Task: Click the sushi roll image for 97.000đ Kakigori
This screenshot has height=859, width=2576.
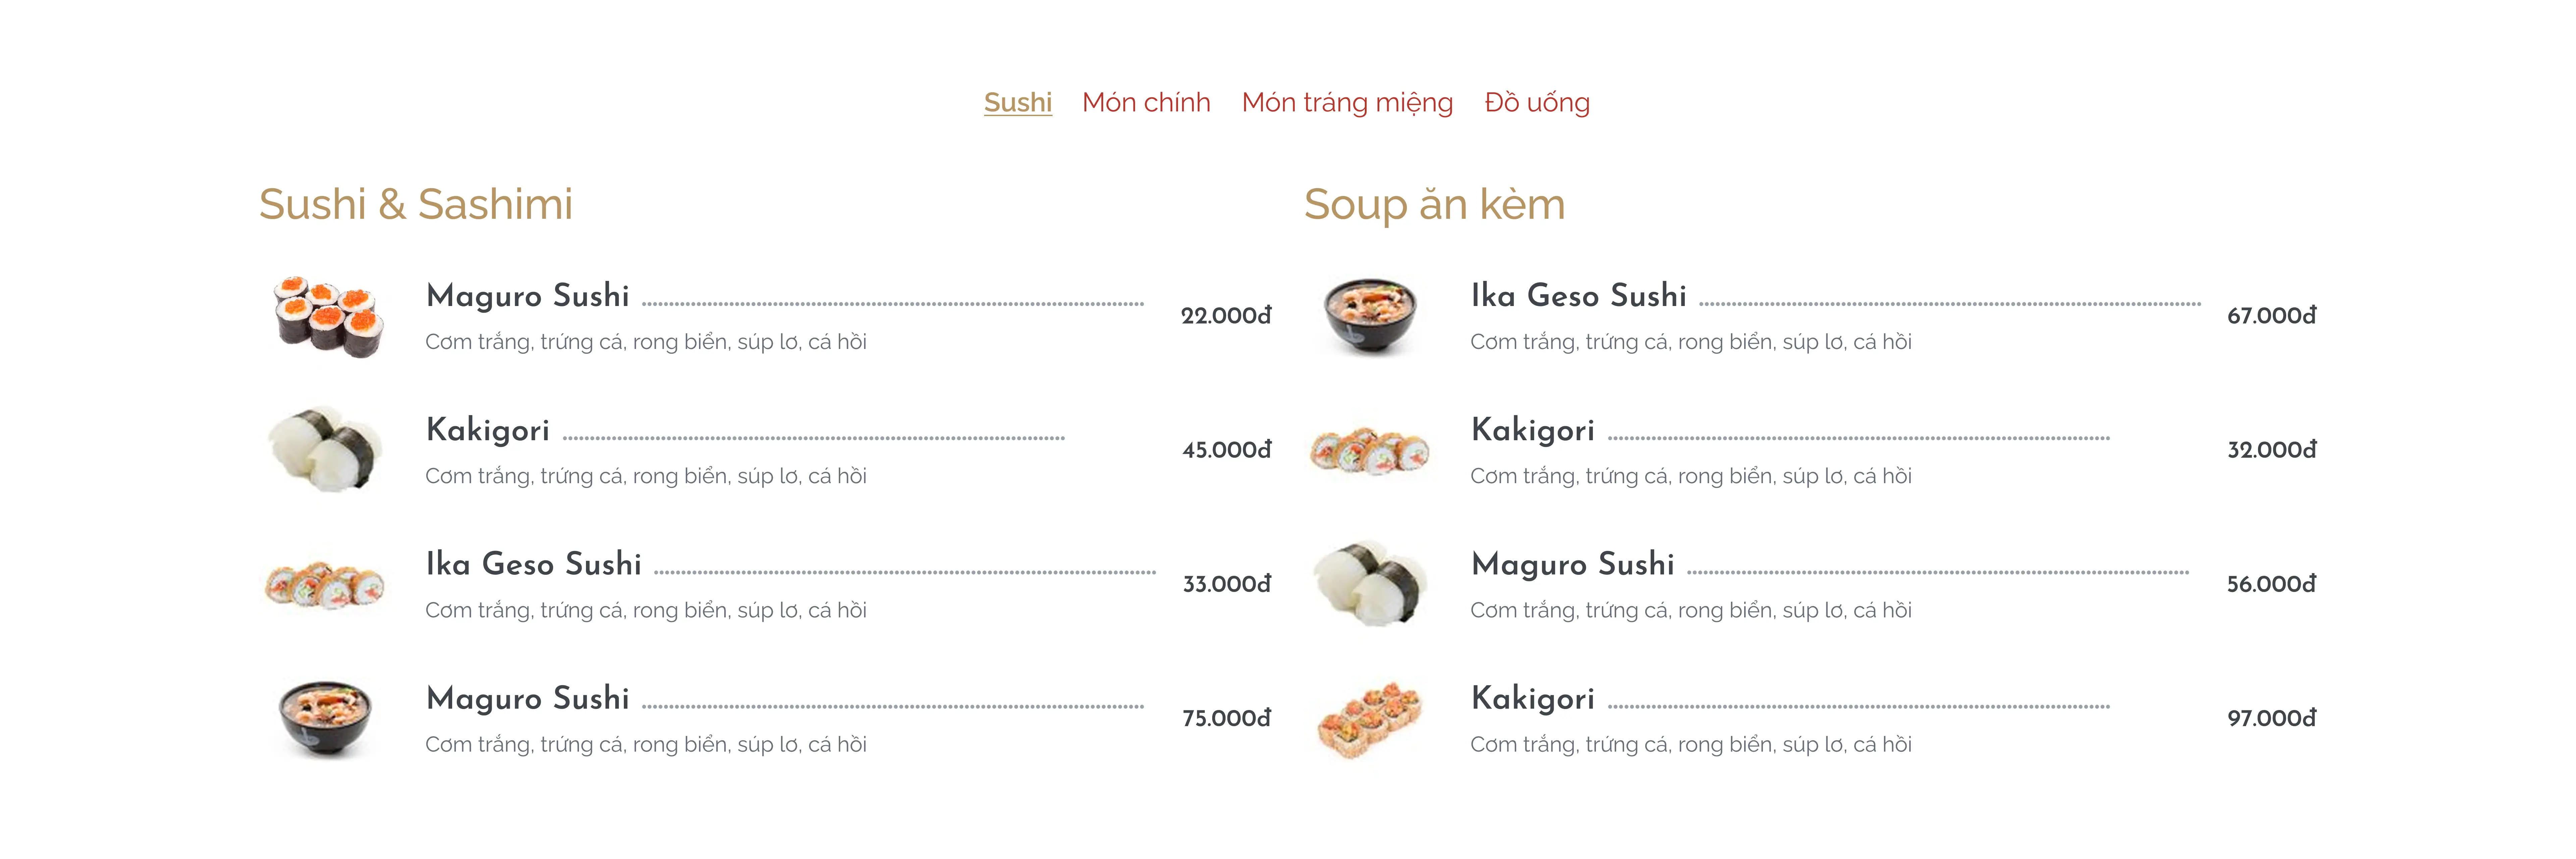Action: point(1370,718)
